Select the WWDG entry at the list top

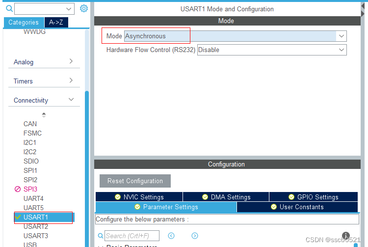tap(34, 32)
